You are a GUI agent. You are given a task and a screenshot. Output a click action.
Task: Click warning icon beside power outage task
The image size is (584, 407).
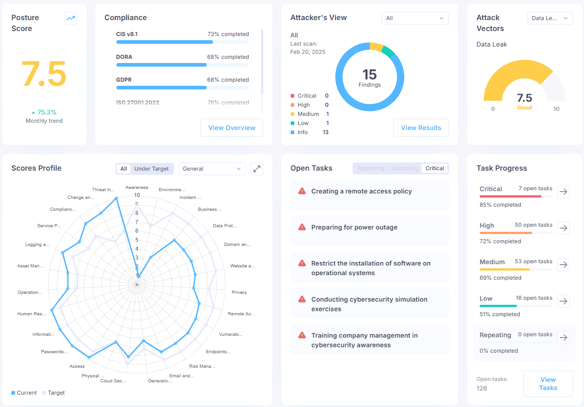coord(302,227)
